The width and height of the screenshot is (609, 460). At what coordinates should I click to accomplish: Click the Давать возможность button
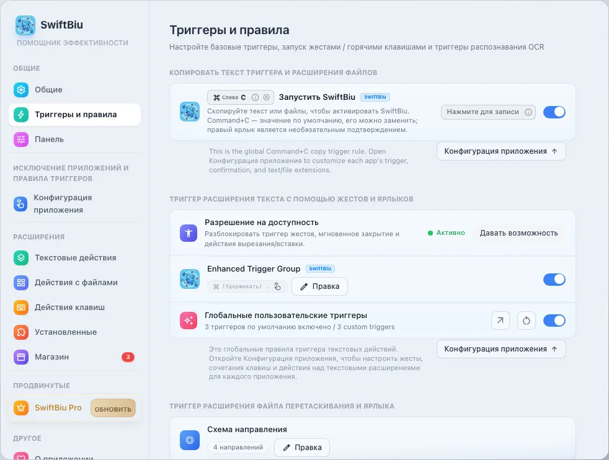point(519,233)
